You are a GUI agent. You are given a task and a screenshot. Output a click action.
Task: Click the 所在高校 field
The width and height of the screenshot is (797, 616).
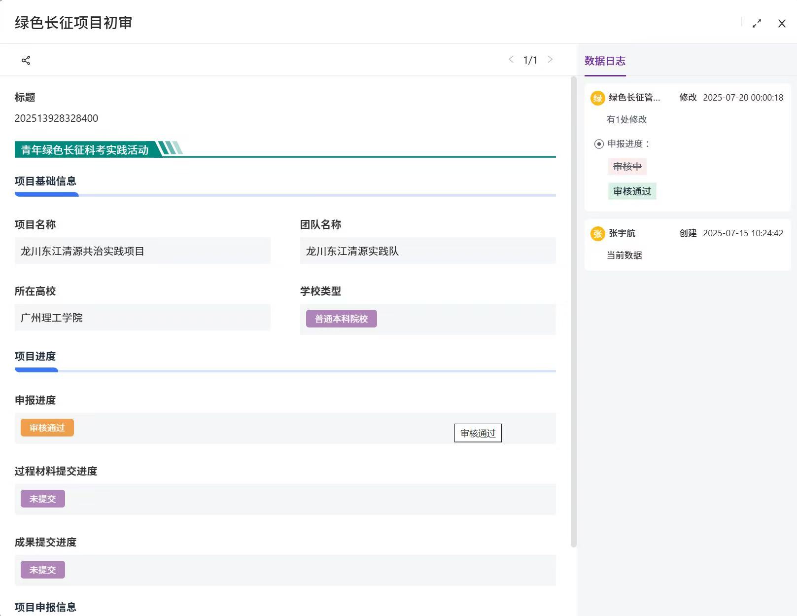142,318
